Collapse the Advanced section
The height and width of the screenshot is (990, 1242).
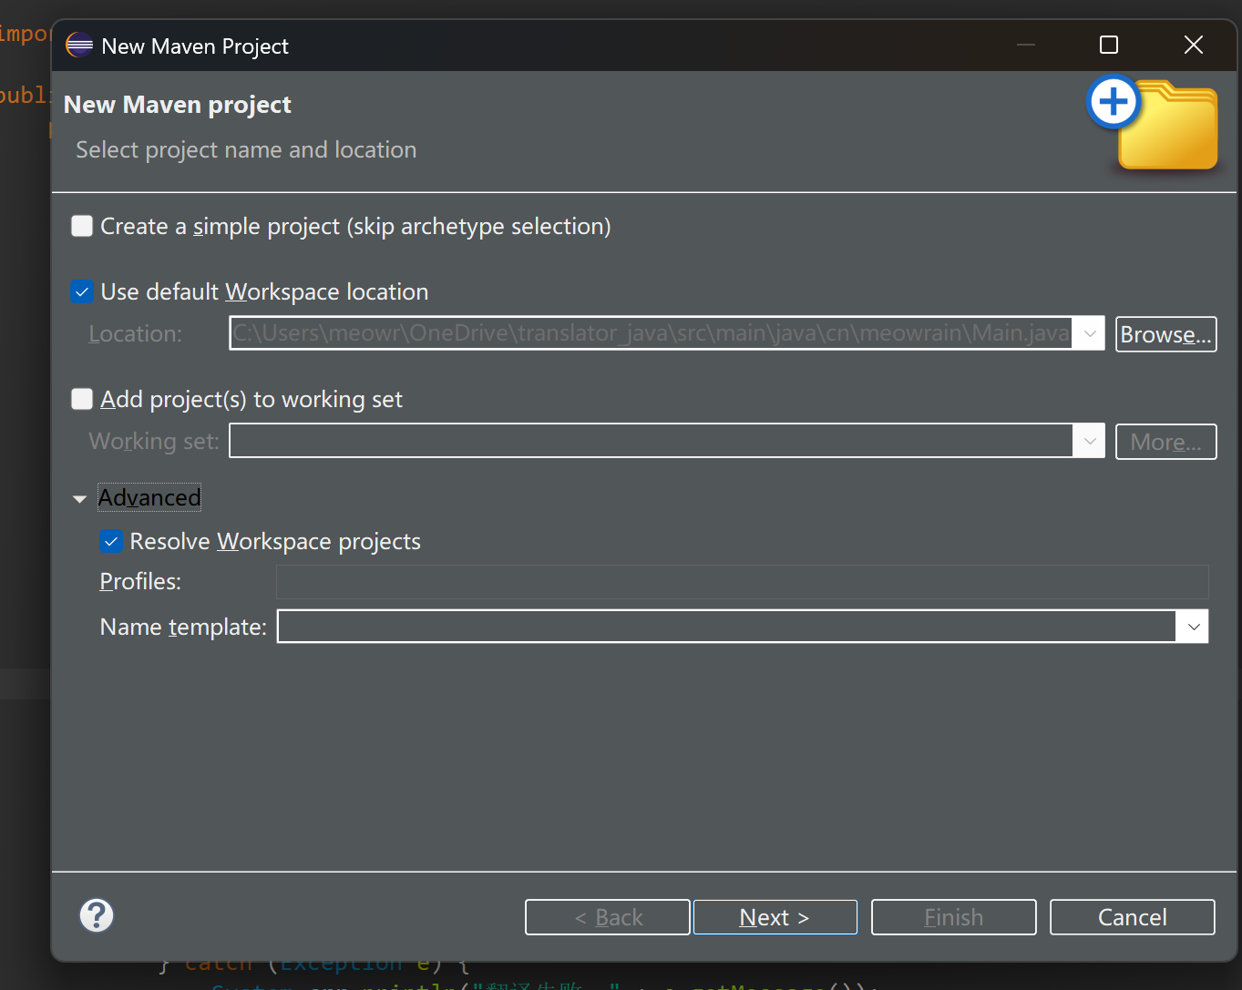pos(80,498)
